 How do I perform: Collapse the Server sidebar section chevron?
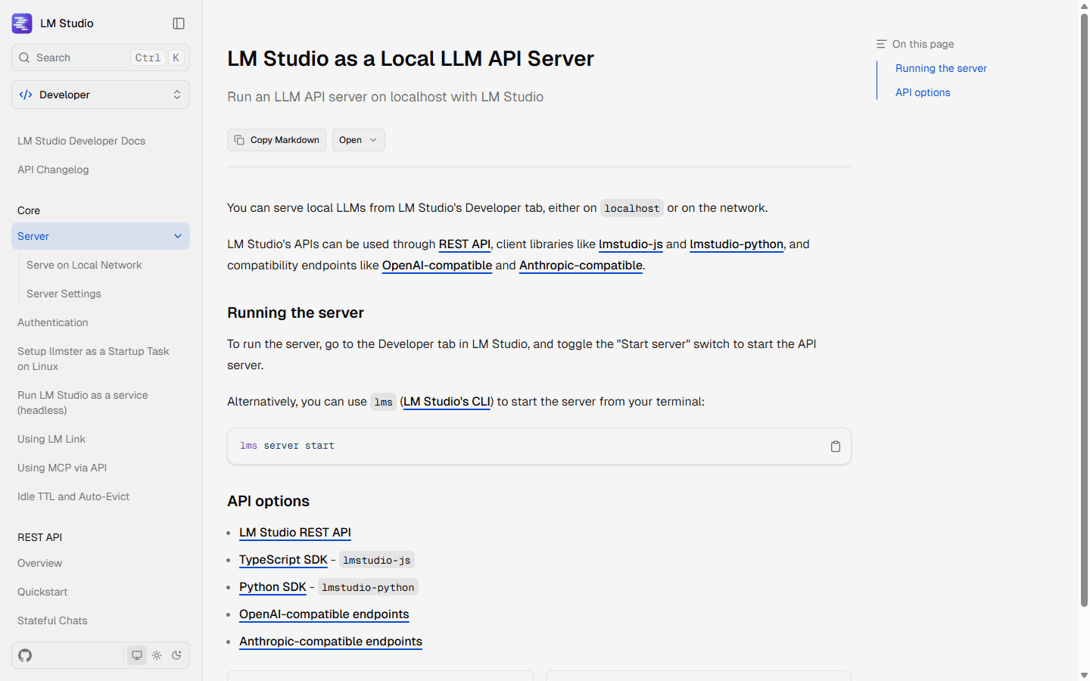click(178, 236)
